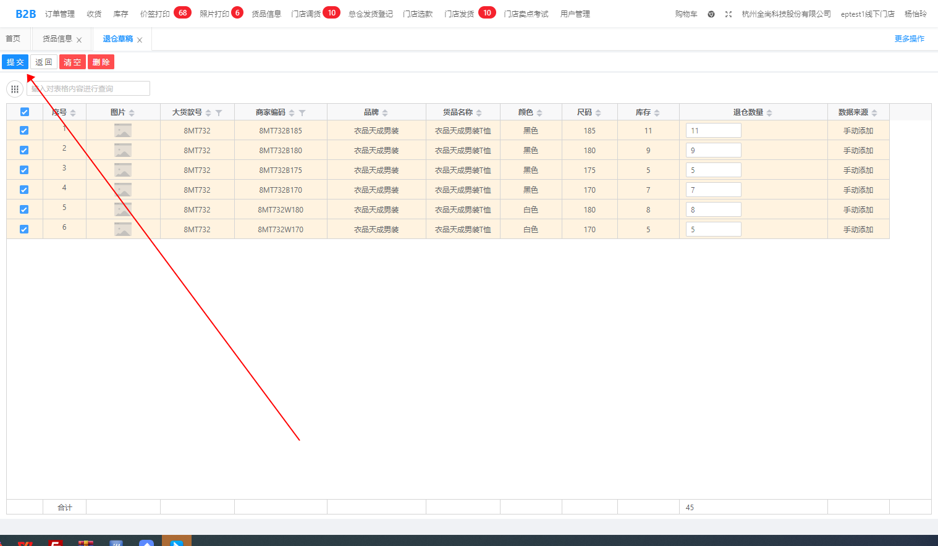This screenshot has height=546, width=938.
Task: Click filter funnel icon on 商家编码 column
Action: (302, 113)
